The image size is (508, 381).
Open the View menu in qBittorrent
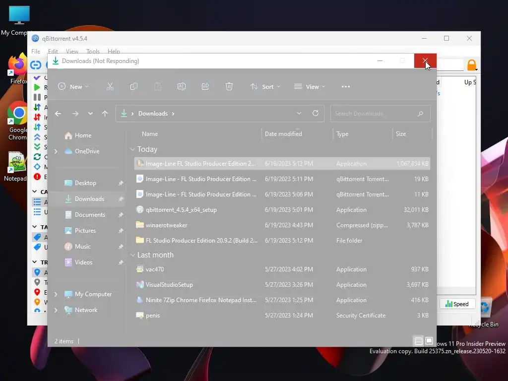[72, 51]
